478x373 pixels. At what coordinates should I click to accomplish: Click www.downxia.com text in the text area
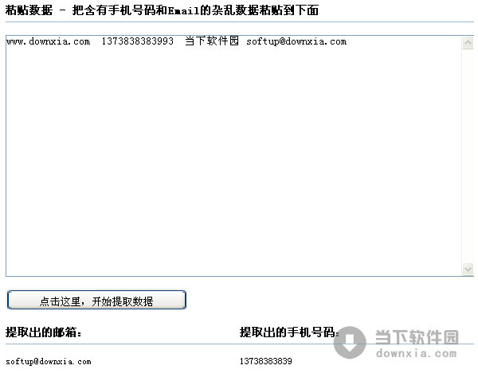[x=48, y=41]
